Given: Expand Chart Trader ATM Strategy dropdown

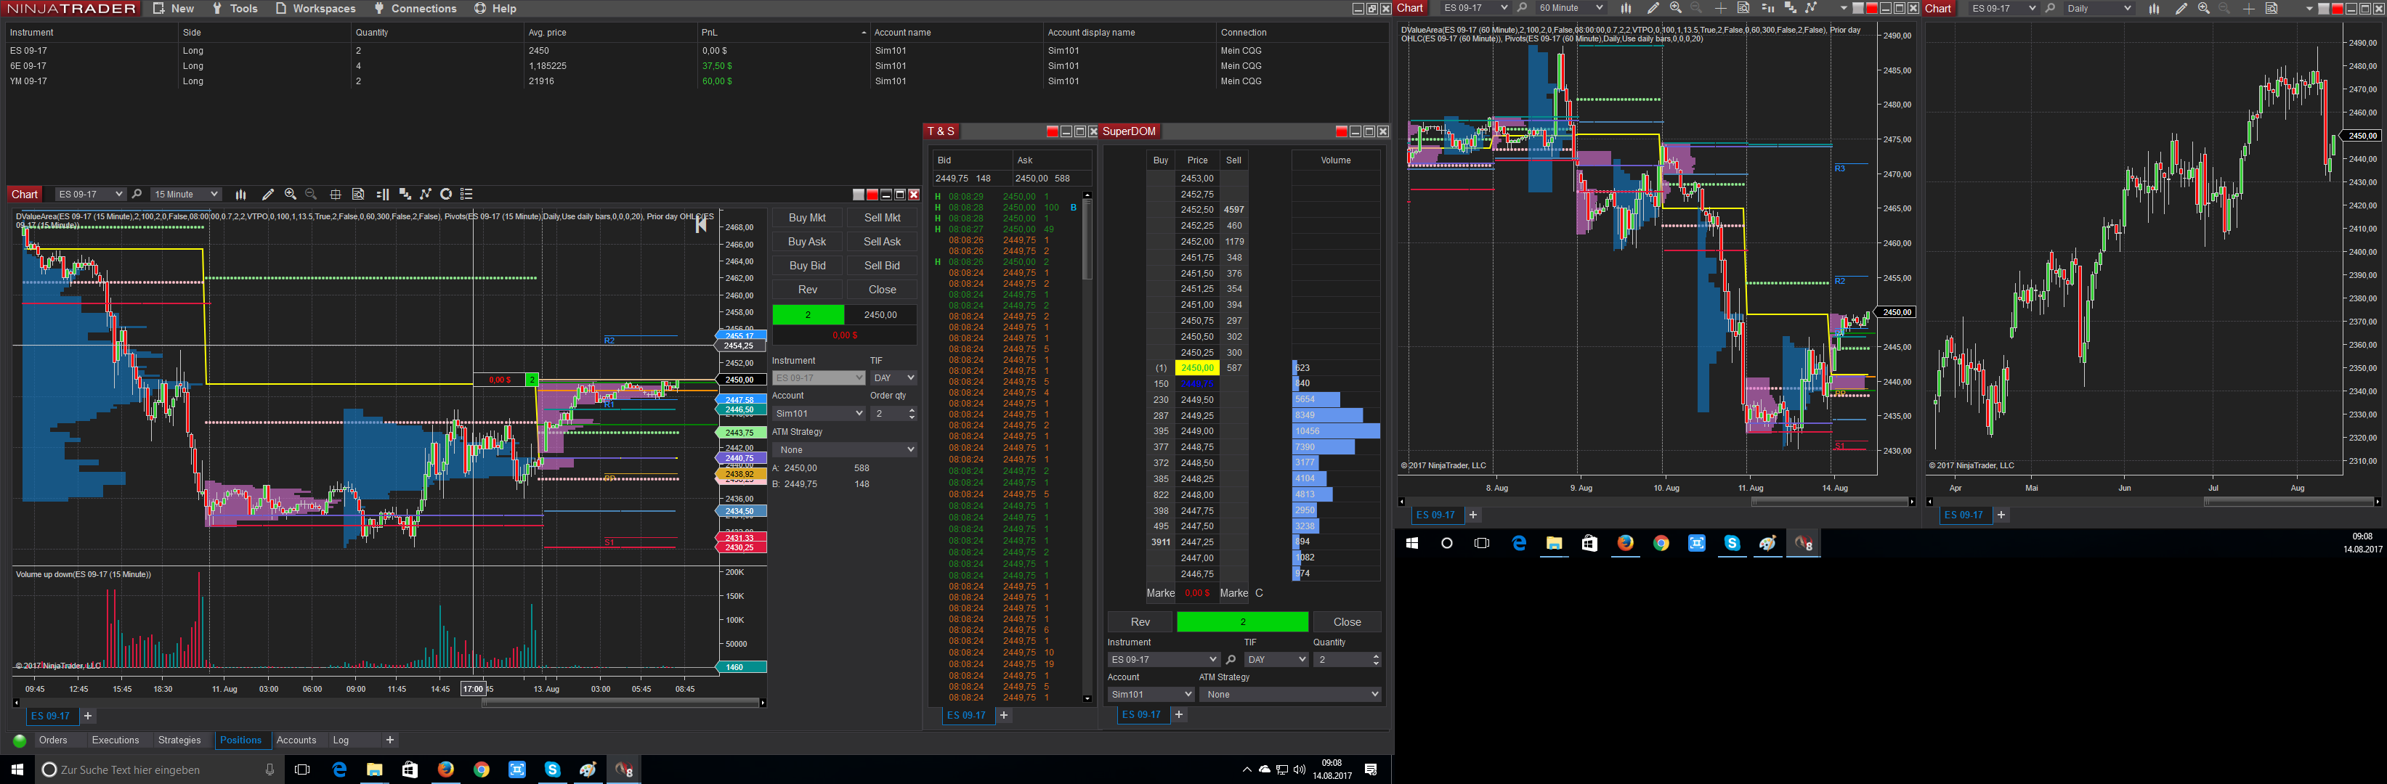Looking at the screenshot, I should tap(845, 450).
